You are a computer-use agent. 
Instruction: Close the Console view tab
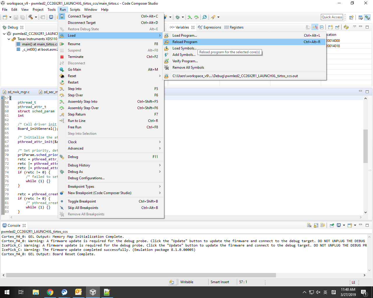pyautogui.click(x=24, y=226)
